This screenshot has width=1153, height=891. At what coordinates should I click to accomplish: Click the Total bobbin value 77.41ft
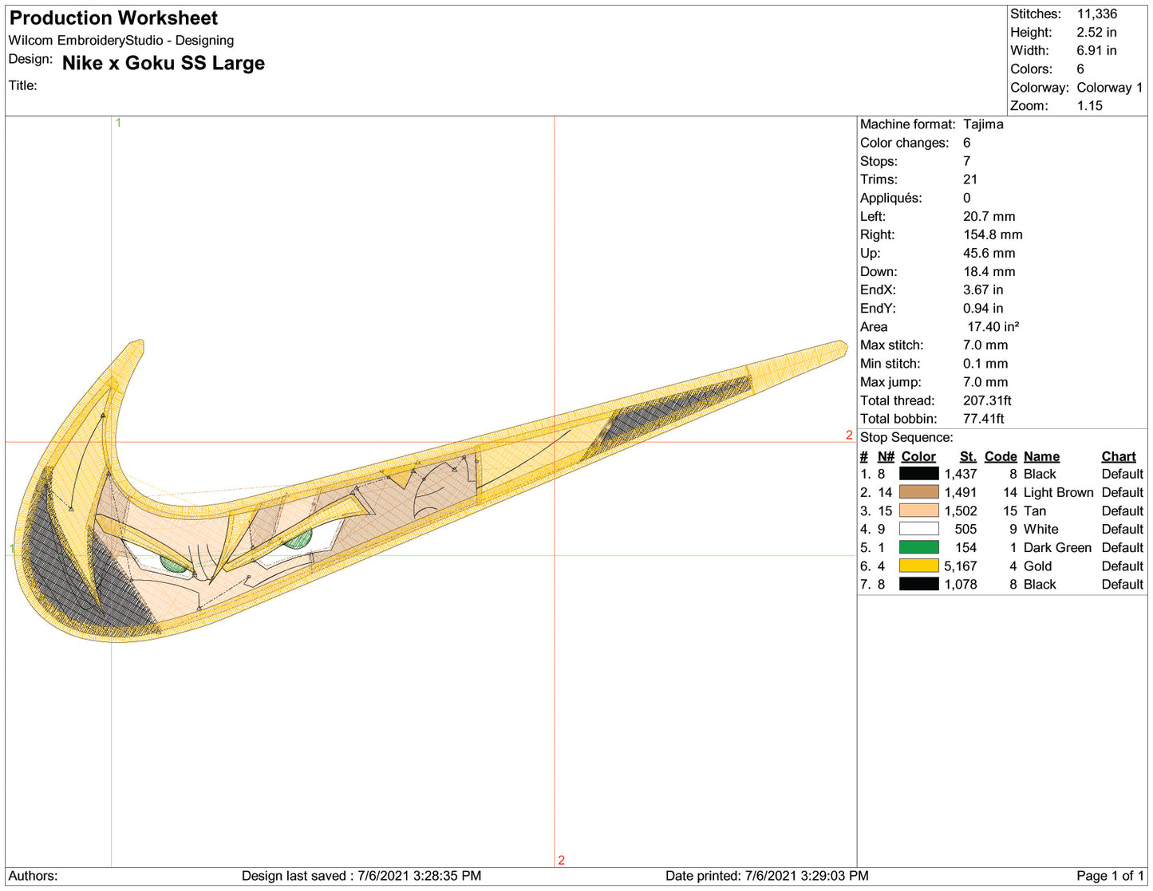[983, 419]
